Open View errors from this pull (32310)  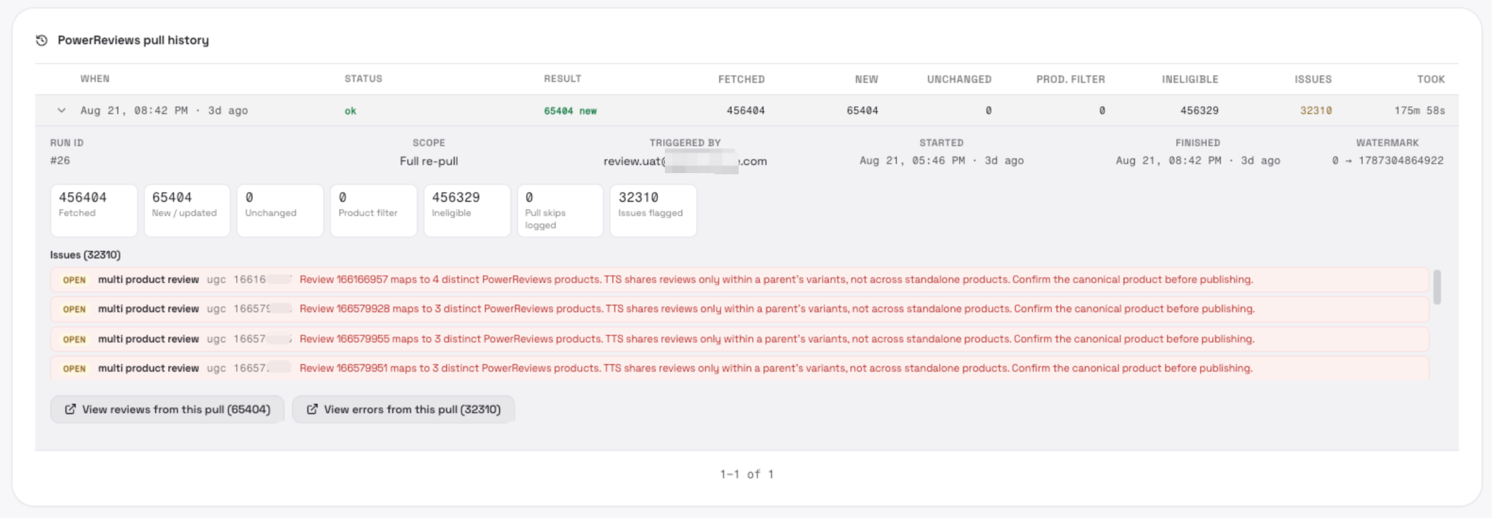point(403,409)
